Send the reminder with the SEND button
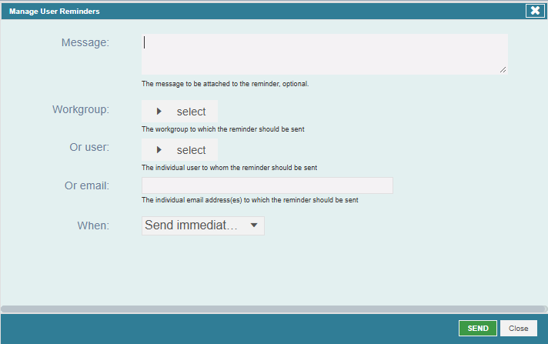This screenshot has width=548, height=344. click(x=478, y=329)
